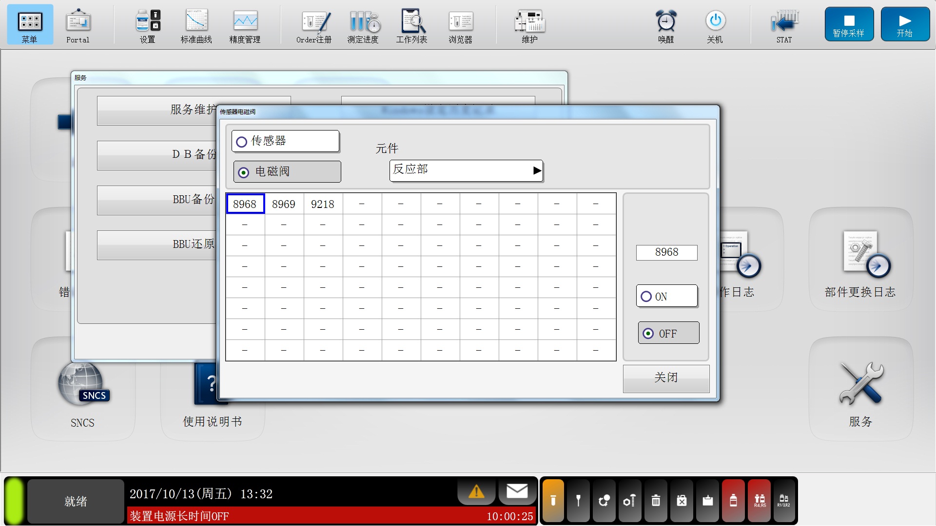Click the 8968 value field
Image resolution: width=936 pixels, height=526 pixels.
[666, 252]
